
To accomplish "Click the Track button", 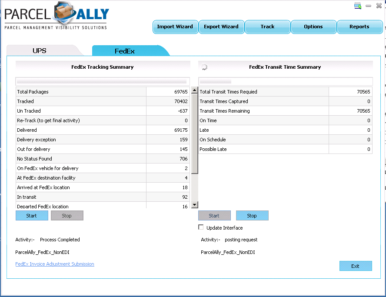I will coord(267,27).
